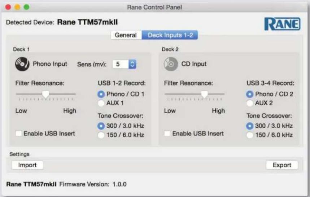Click the USB 3-4 Record heading

point(270,83)
